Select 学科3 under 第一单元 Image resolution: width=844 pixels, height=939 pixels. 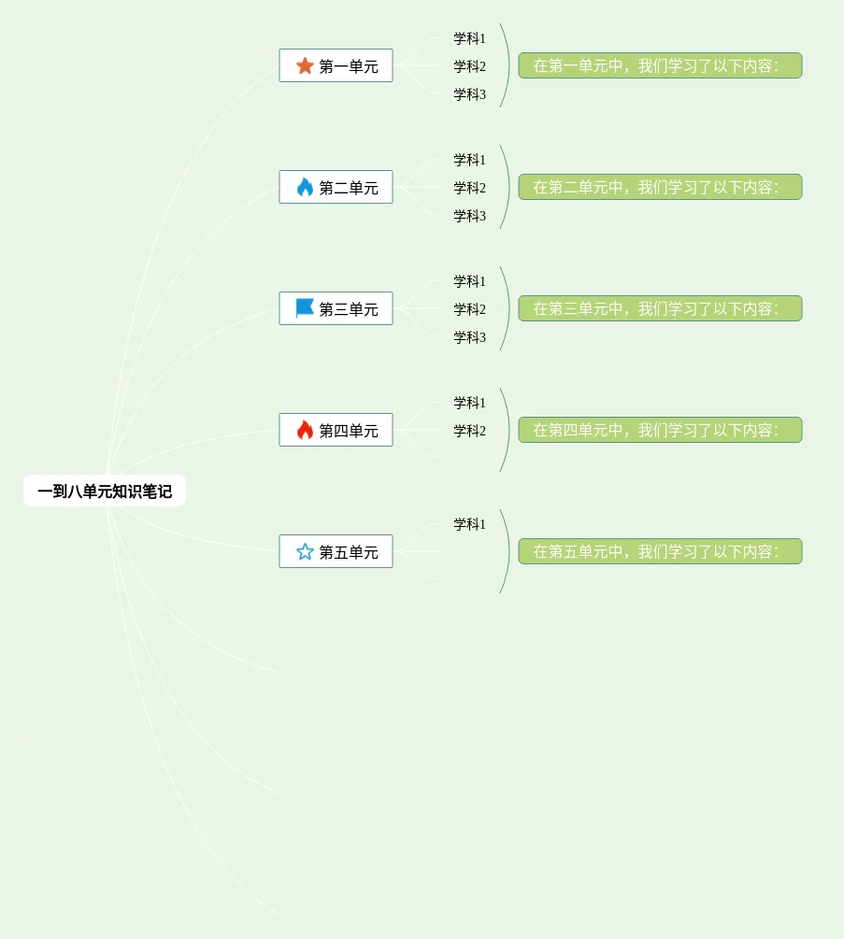tap(469, 94)
